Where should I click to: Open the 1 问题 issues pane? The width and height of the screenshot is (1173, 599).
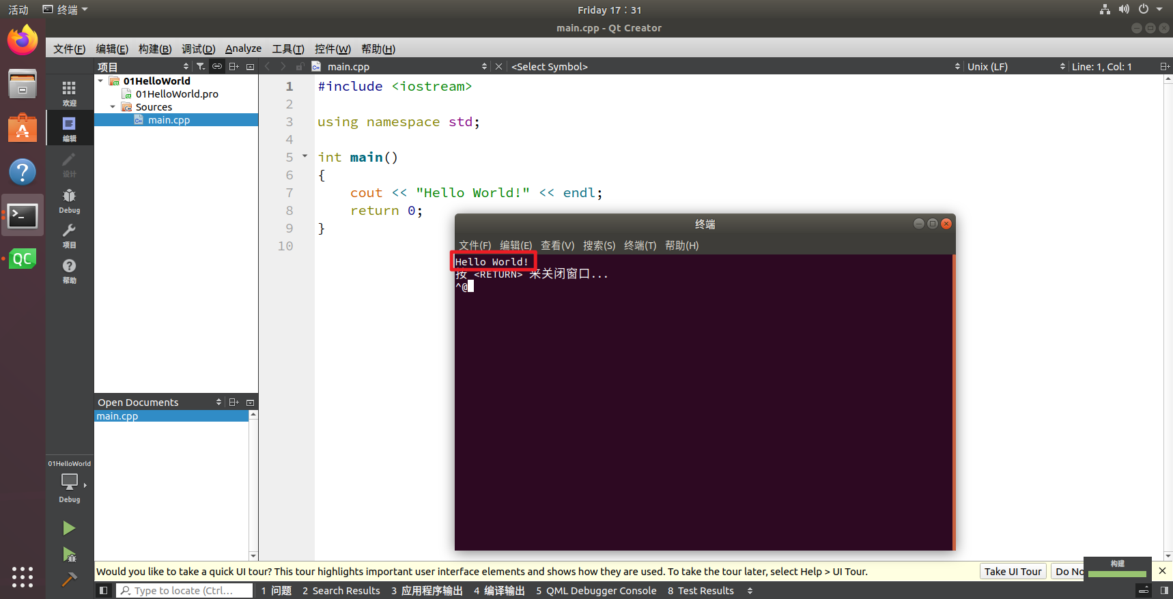pos(277,591)
